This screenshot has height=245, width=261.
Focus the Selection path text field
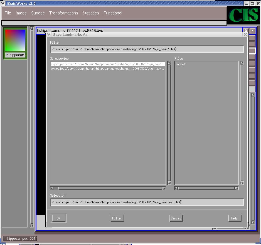pyautogui.click(x=147, y=202)
